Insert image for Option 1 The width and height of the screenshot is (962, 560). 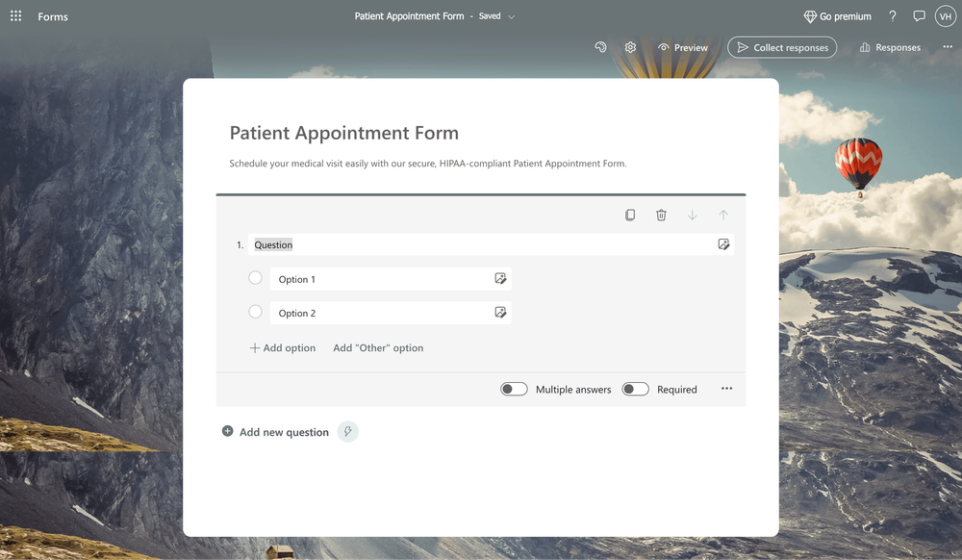coord(500,277)
